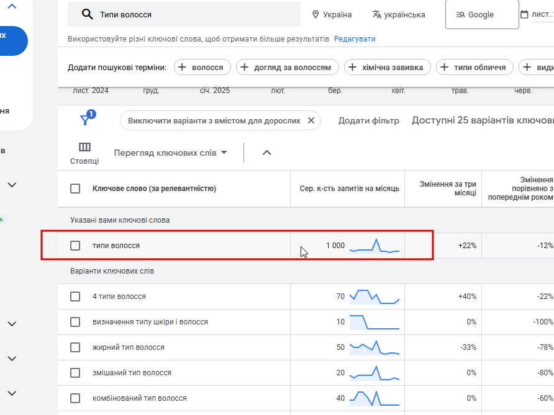Toggle the select-all keywords header checkbox
Image resolution: width=554 pixels, height=415 pixels.
pos(75,189)
